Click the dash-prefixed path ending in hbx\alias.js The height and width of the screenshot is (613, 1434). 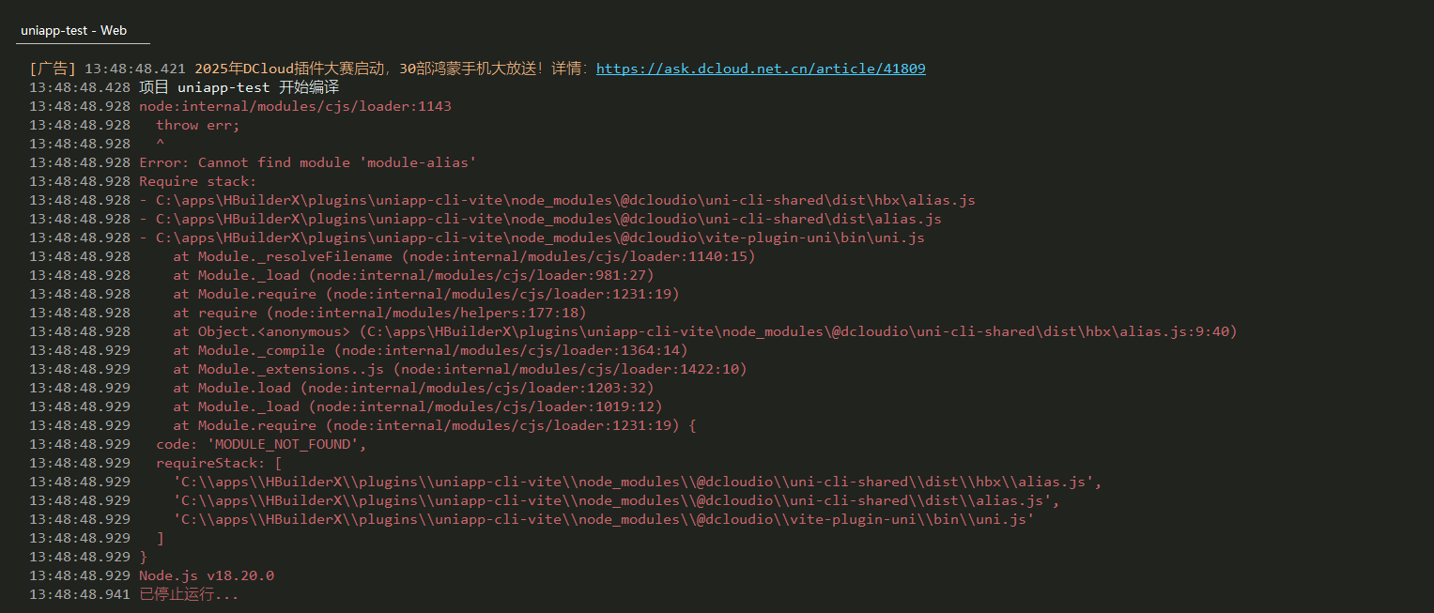[x=557, y=200]
